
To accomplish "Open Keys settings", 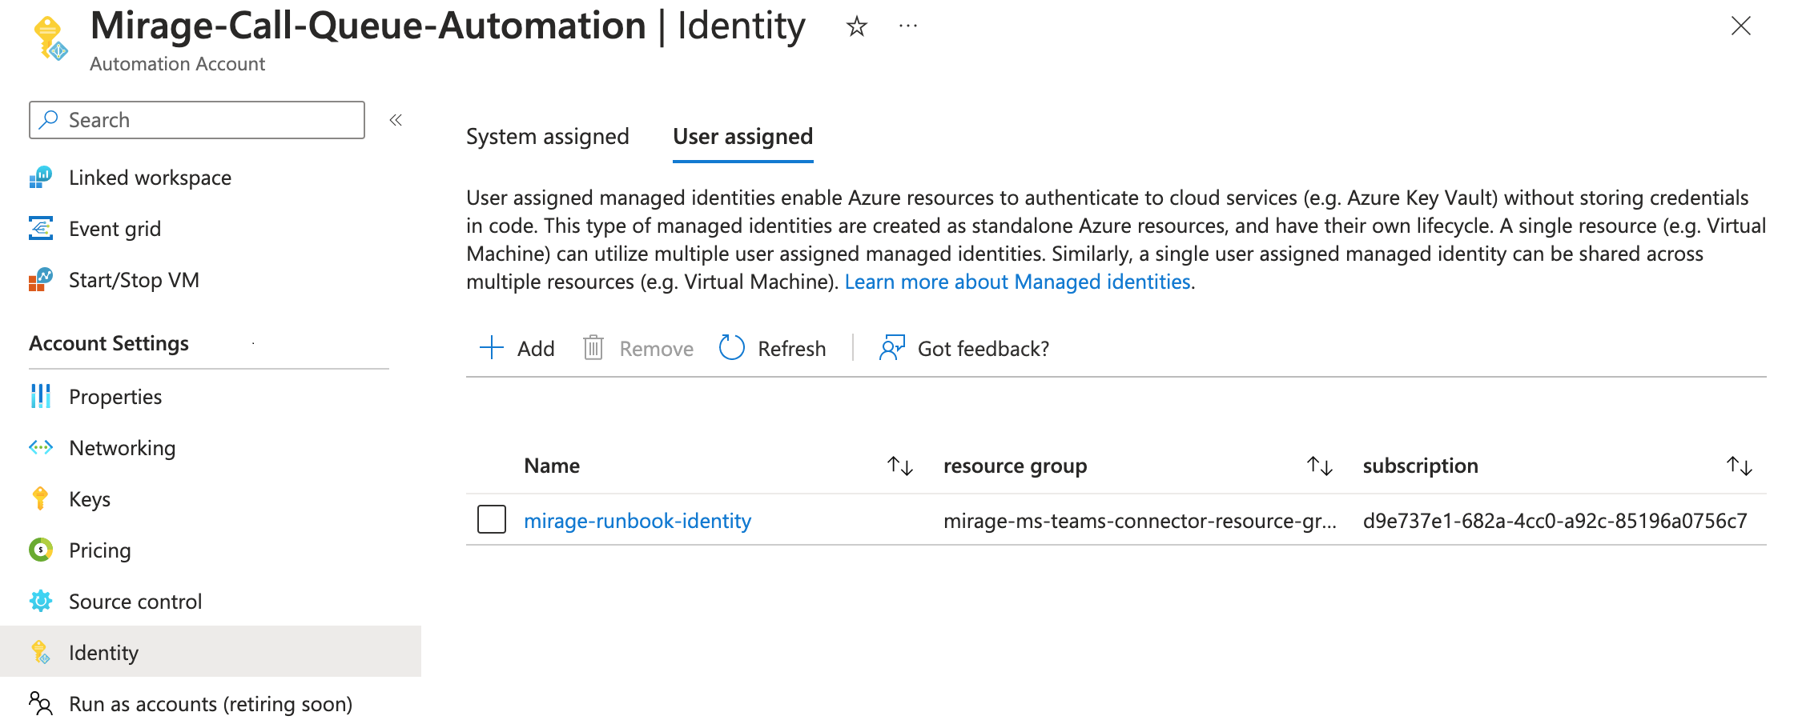I will pyautogui.click(x=90, y=499).
